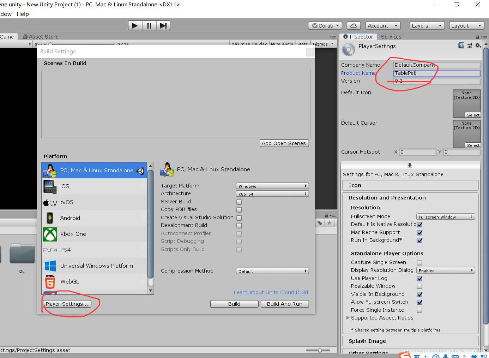Open the Layout dropdown
The image size is (489, 358).
pyautogui.click(x=467, y=25)
